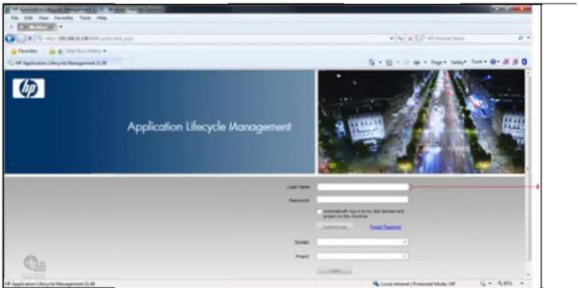Click the browser Forward arrow button

coord(21,38)
